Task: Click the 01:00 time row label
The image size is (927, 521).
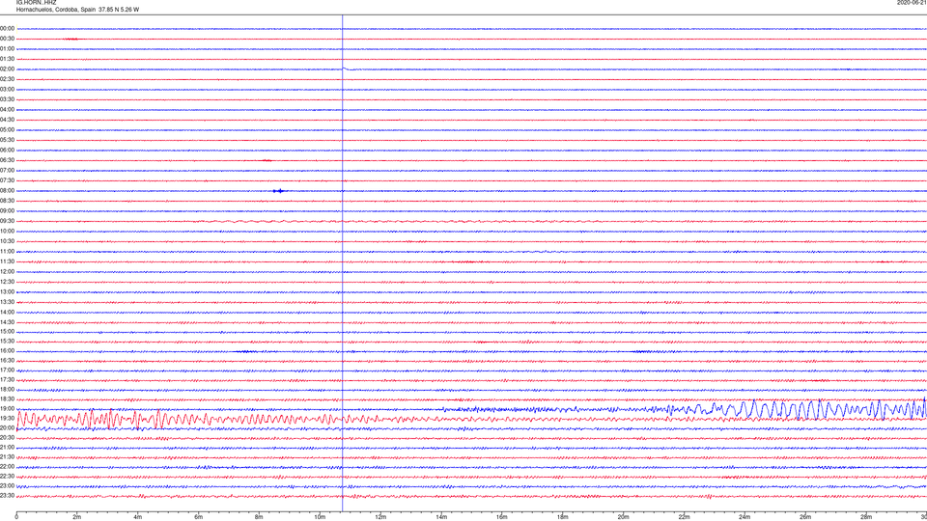Action: (7, 49)
